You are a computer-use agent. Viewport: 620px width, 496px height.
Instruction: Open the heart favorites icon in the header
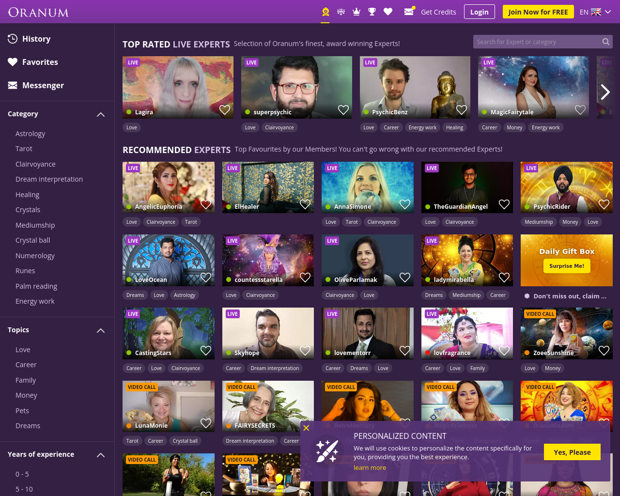[388, 12]
